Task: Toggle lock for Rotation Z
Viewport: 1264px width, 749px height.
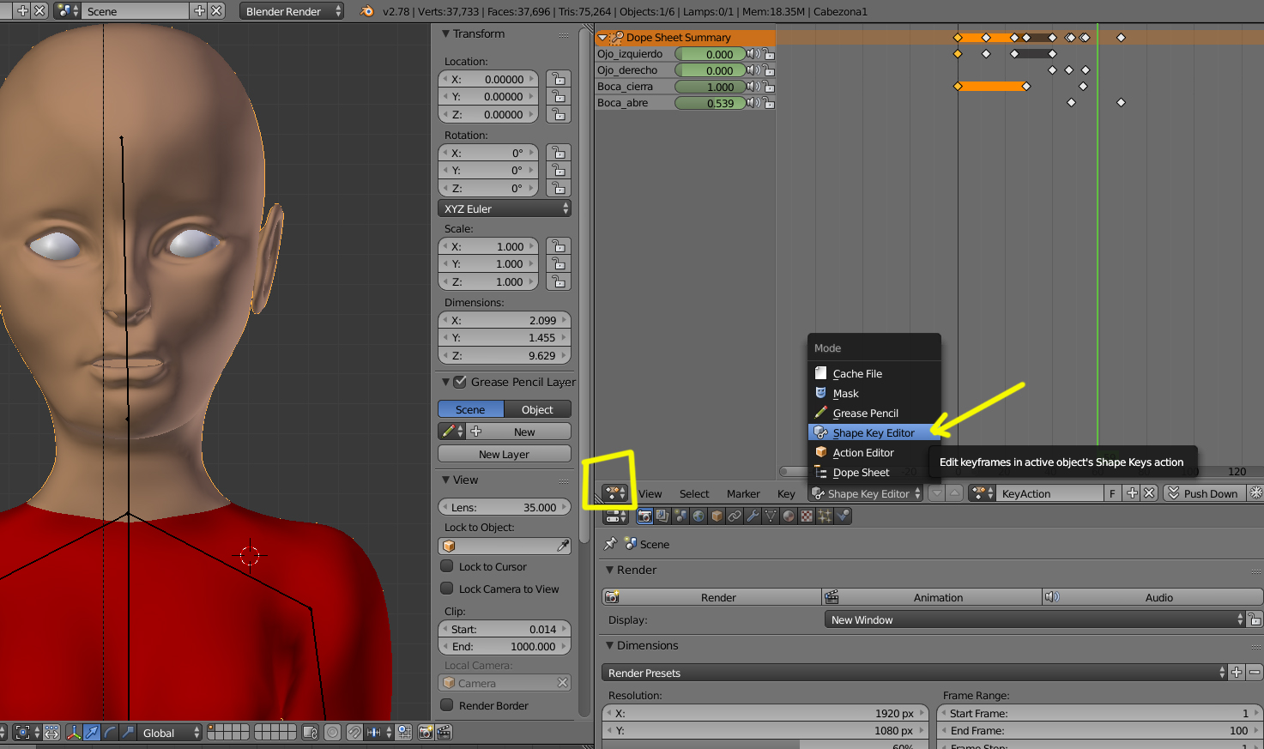Action: point(558,188)
